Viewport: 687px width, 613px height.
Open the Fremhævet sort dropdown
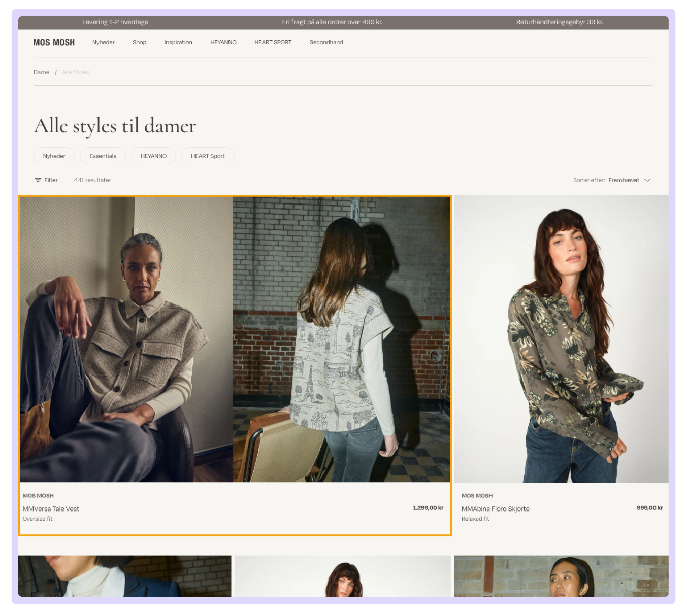click(624, 180)
